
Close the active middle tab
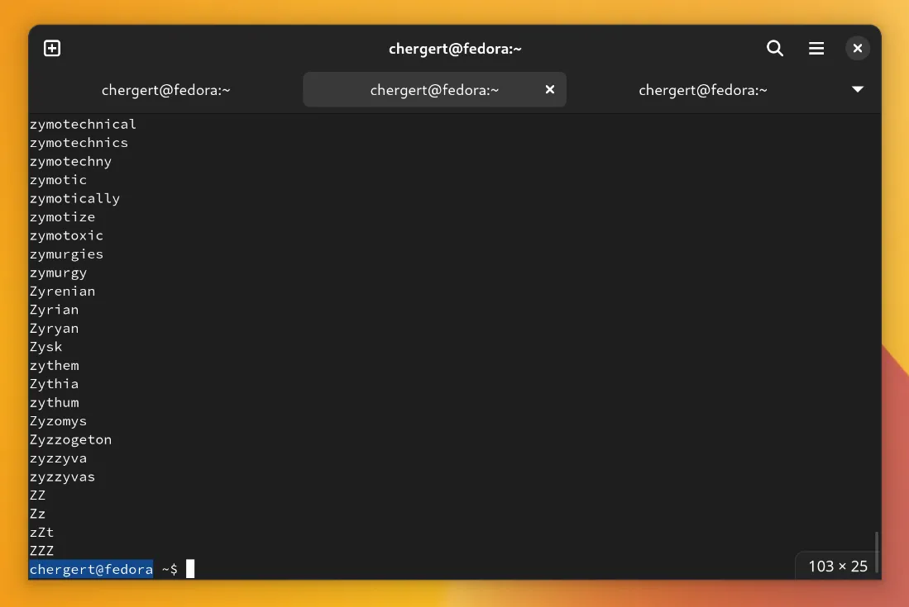click(549, 90)
